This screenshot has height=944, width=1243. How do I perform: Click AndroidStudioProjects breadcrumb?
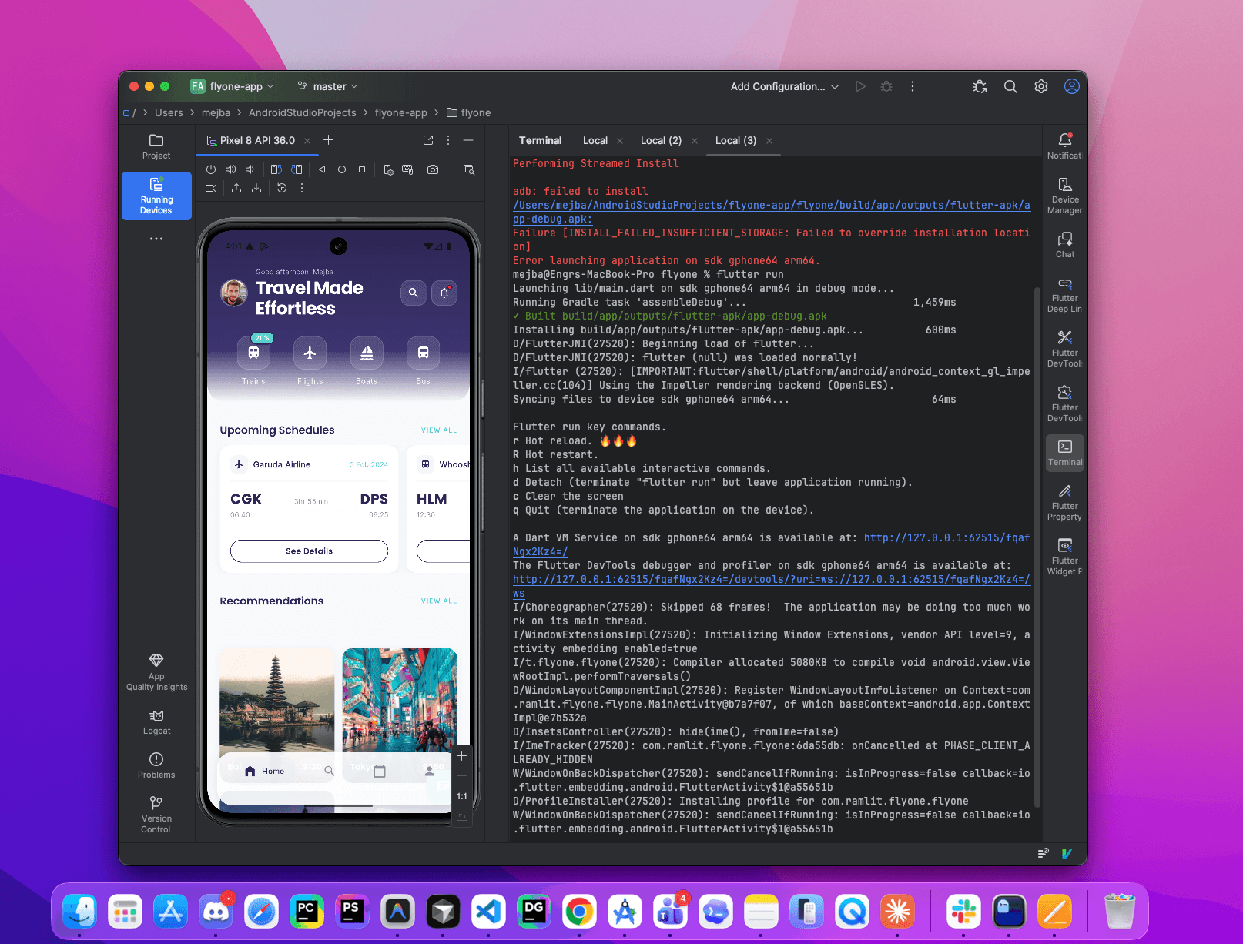tap(303, 112)
